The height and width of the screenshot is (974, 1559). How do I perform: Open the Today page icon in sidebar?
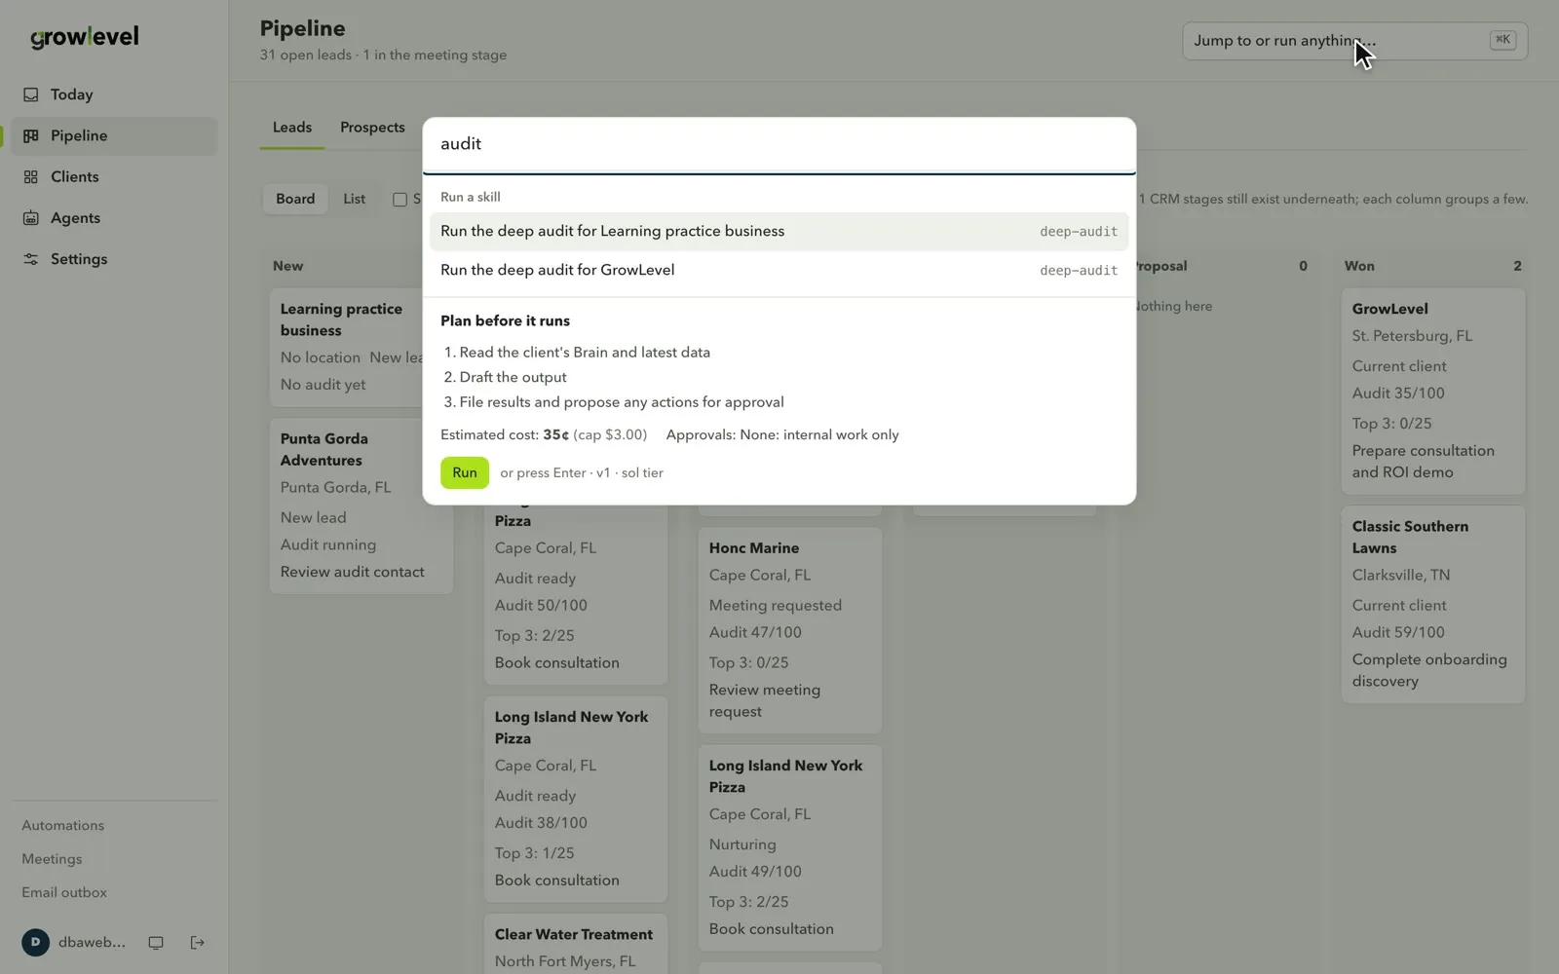[31, 94]
